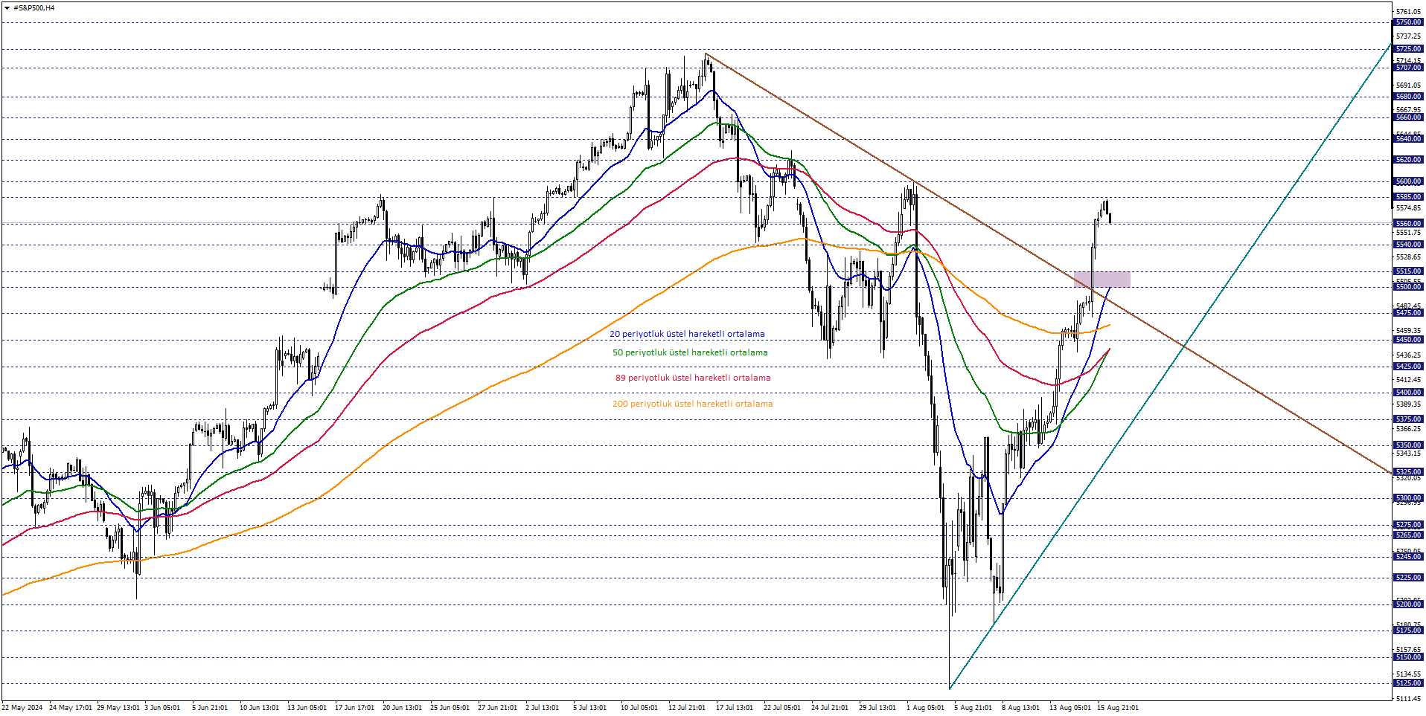Click the 5761.05 price scale value
Viewport: 1426px width, 716px height.
(1409, 12)
